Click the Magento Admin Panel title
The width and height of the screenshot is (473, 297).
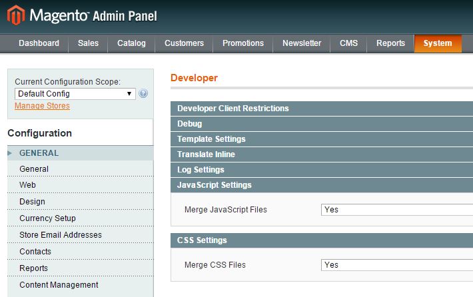93,16
